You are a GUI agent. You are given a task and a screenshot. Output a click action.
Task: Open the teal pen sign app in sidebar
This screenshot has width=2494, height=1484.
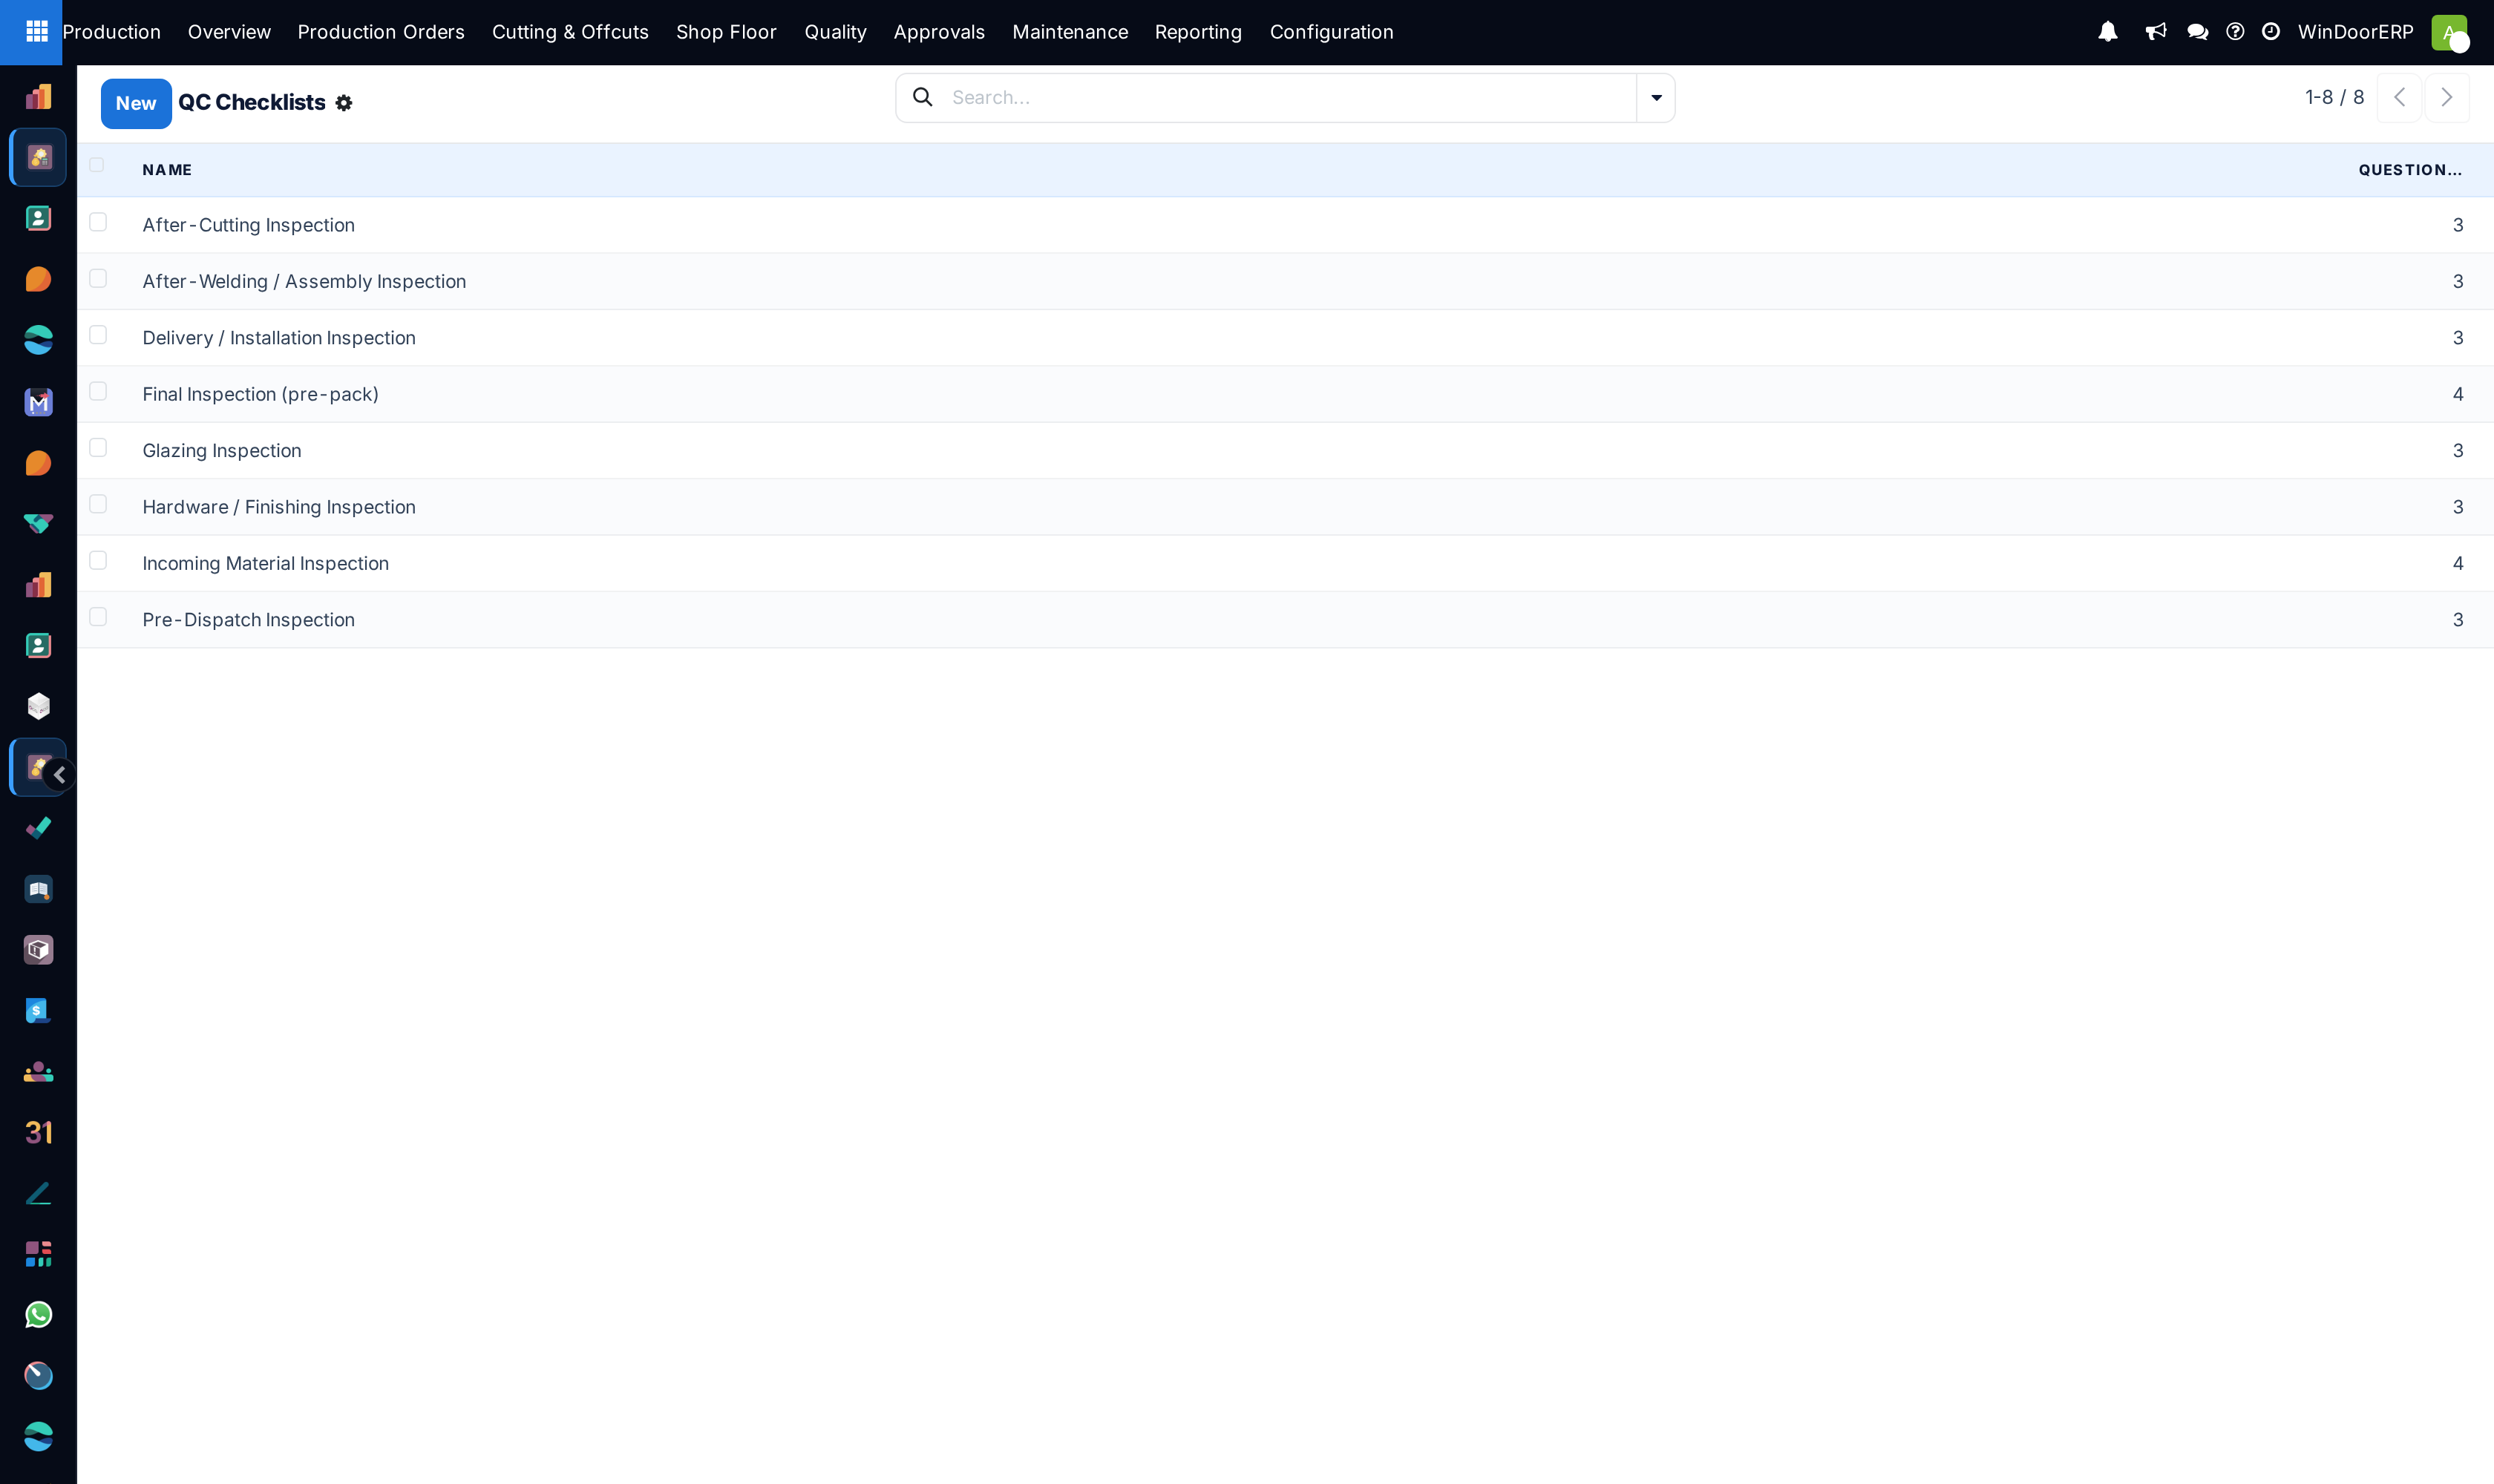(x=38, y=1193)
